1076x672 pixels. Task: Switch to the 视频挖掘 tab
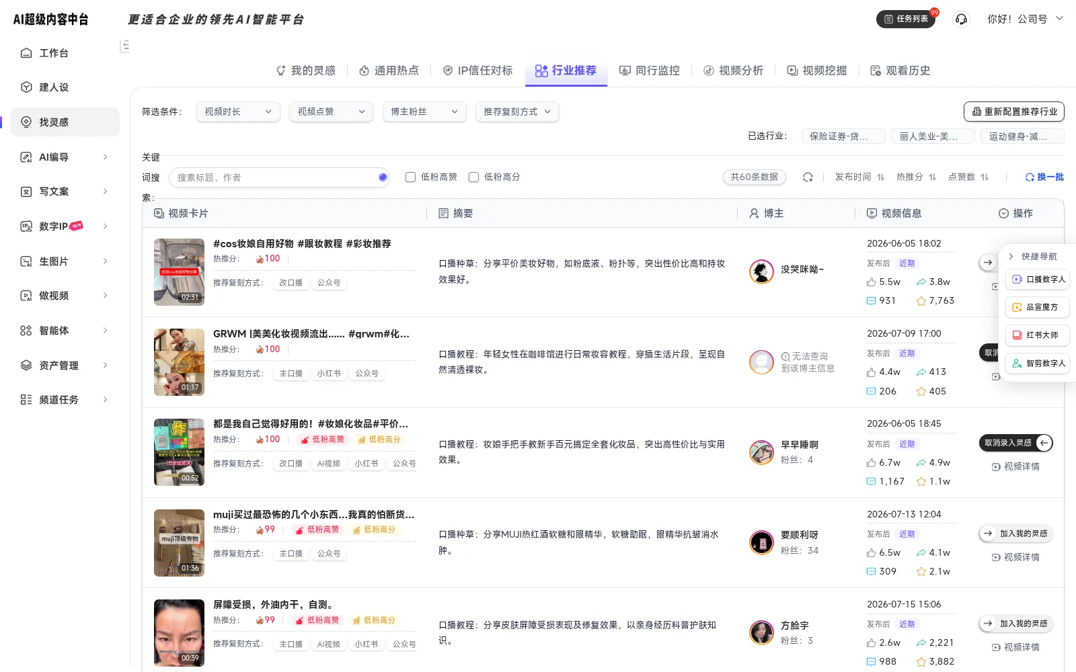pyautogui.click(x=817, y=71)
